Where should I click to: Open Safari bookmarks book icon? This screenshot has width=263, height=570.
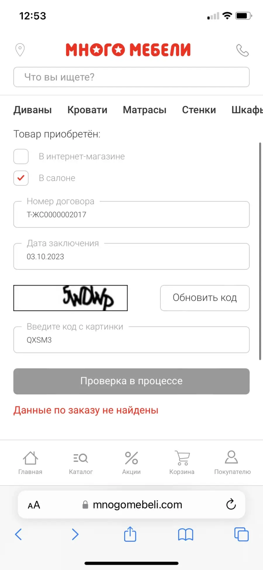pyautogui.click(x=186, y=535)
